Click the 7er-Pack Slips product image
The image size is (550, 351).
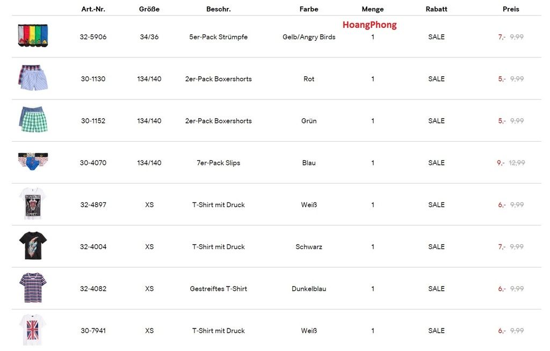[33, 162]
